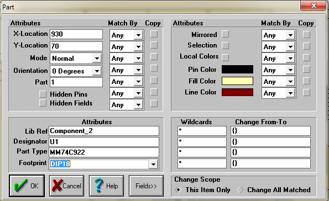Click the Part number field showing 1
This screenshot has width=329, height=201.
[76, 82]
